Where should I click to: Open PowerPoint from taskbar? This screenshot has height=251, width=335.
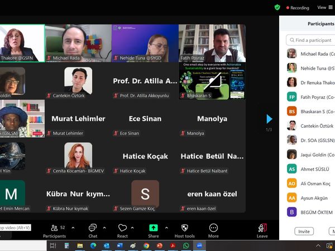(159, 246)
